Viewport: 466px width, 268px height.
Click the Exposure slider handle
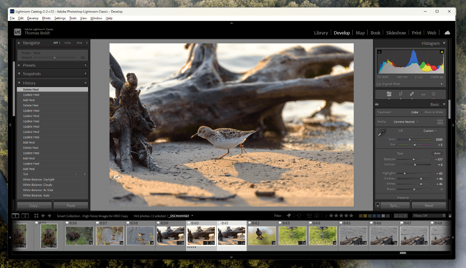coord(413,159)
